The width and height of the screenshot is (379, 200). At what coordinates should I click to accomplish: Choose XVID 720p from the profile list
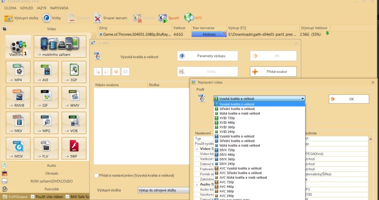click(259, 118)
